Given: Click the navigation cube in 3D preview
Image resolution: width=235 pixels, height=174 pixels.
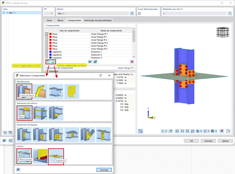Looking at the screenshot, I should [223, 32].
